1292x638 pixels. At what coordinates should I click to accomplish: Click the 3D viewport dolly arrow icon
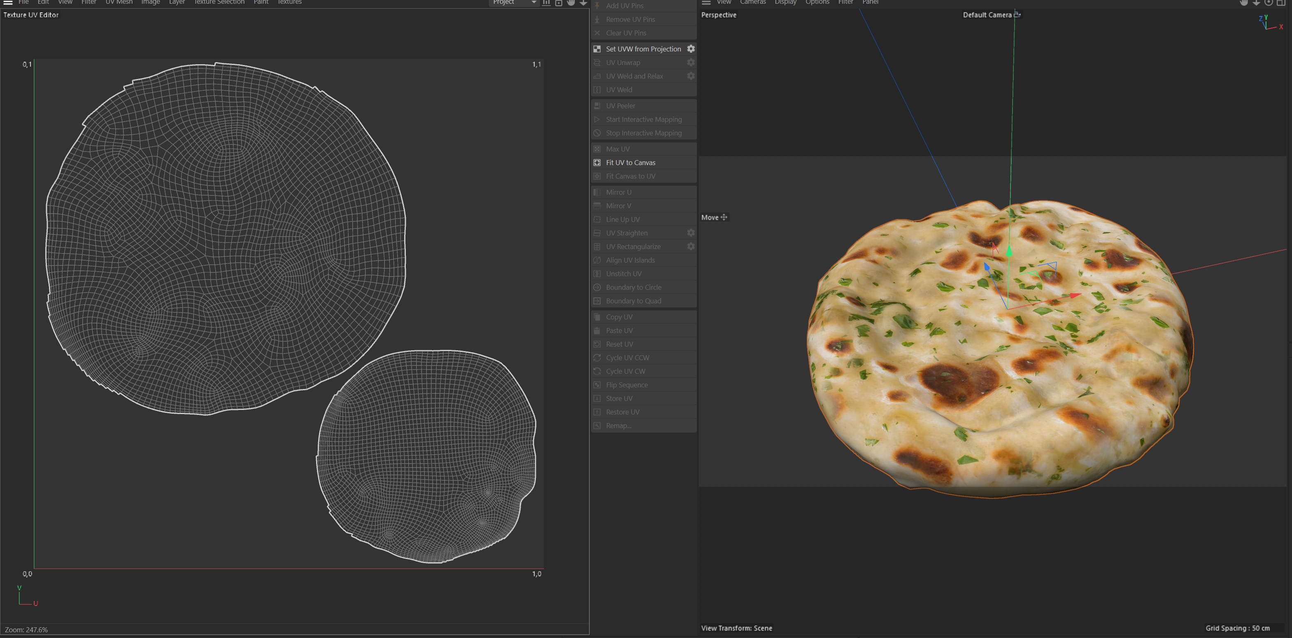(x=1256, y=2)
